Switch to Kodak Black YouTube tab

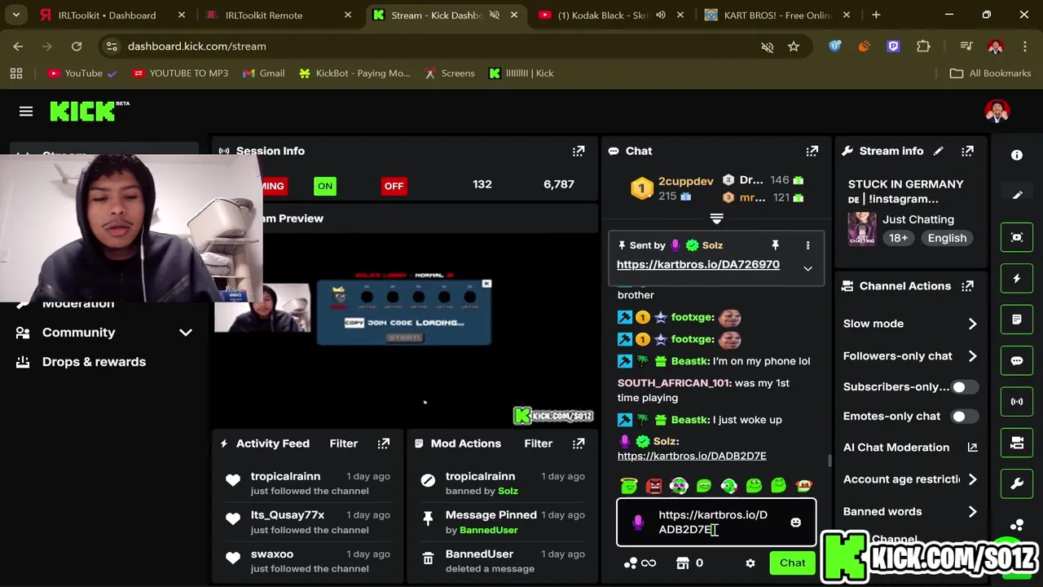click(x=611, y=15)
